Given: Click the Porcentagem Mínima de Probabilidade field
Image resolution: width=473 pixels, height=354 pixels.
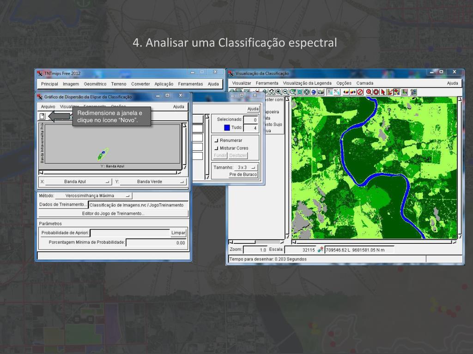Looking at the screenshot, I should 156,242.
